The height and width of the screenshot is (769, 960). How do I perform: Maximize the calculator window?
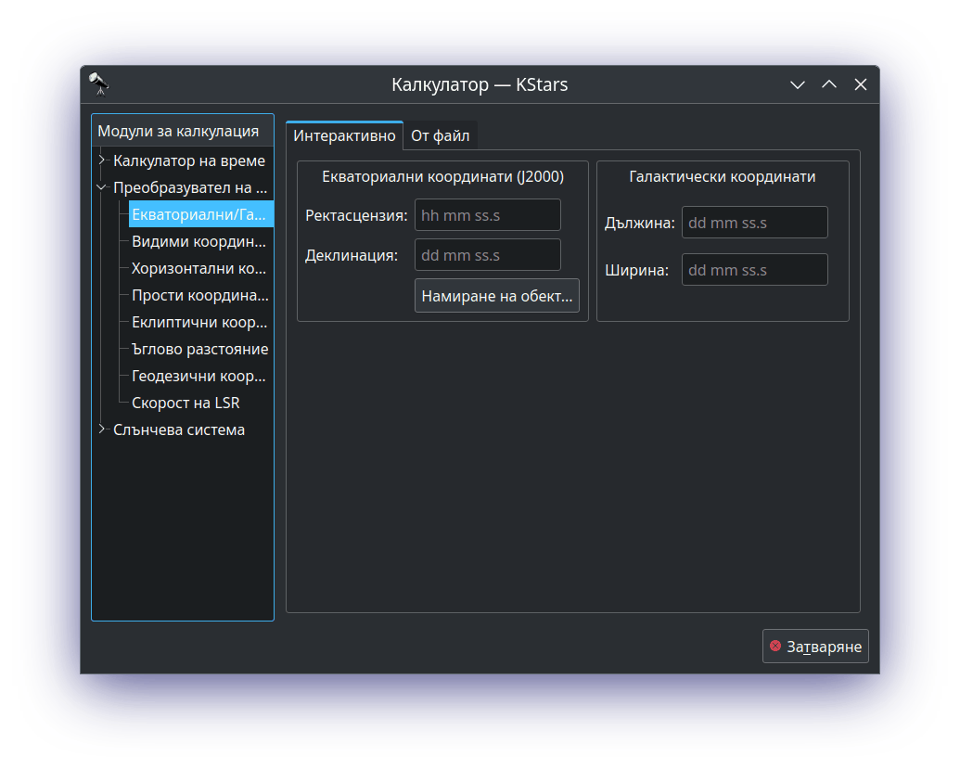tap(829, 84)
